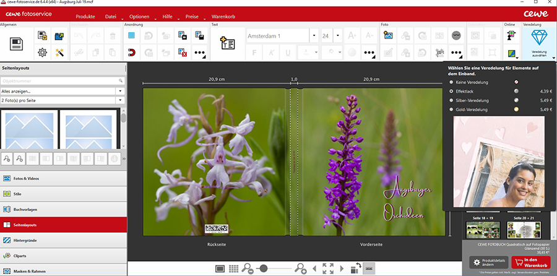Insert a new text box
This screenshot has height=276, width=557.
click(x=227, y=43)
